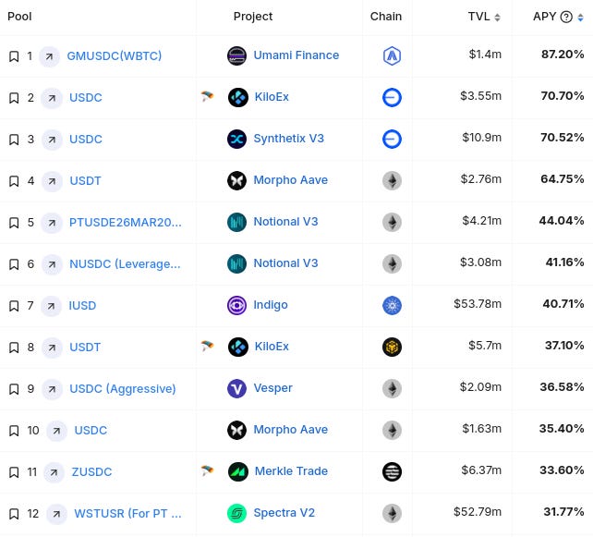
Task: Bookmark pool row 10 USDC Morpho Aave
Action: click(14, 431)
